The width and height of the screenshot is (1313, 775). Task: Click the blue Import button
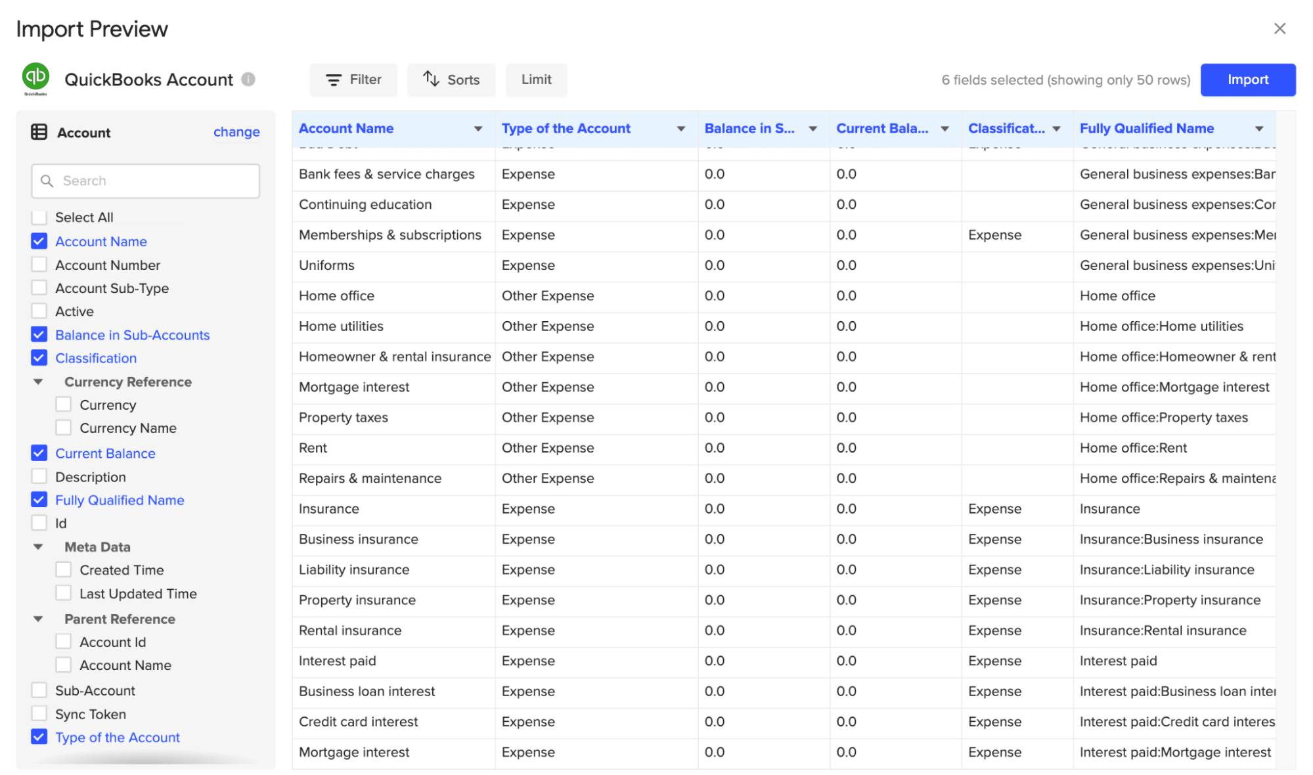point(1247,79)
